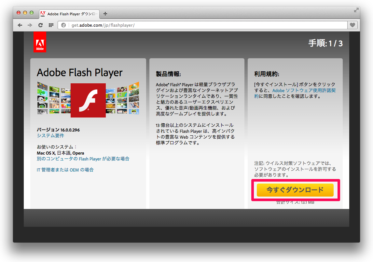Screen dimensions: 373x262
Task: Bookmark page with the heart icon
Action: click(352, 25)
